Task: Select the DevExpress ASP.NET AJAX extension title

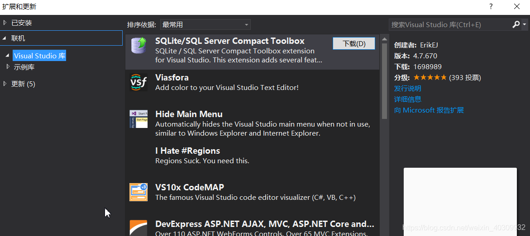Action: point(265,224)
